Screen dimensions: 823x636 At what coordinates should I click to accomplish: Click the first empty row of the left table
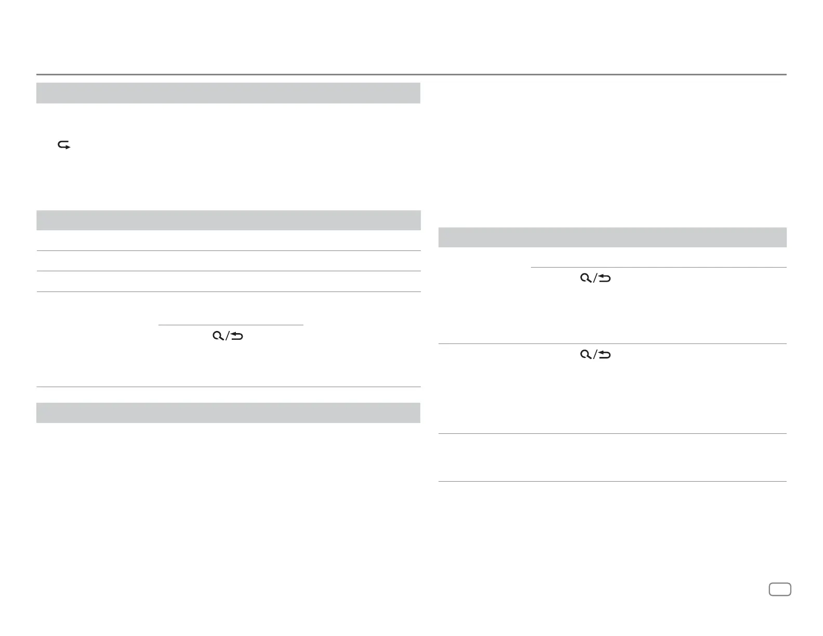point(228,241)
